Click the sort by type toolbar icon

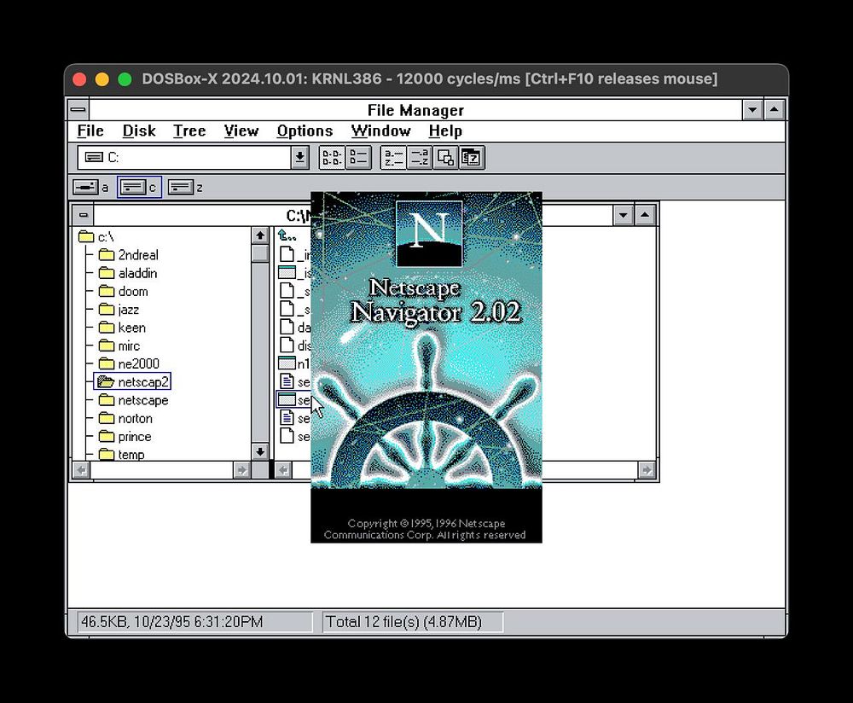419,158
